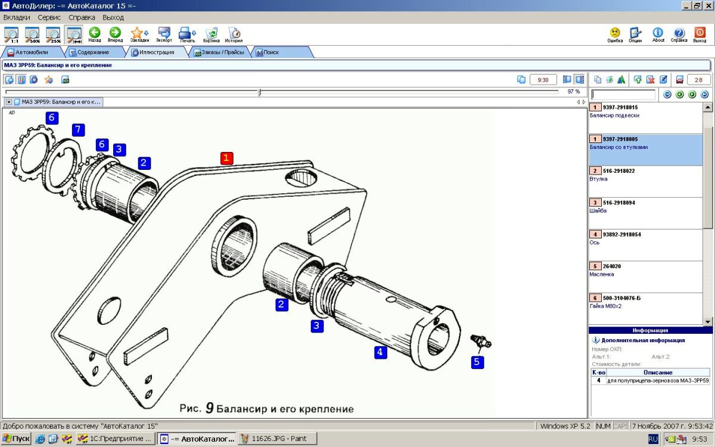Jump to the last part record

coord(705,94)
